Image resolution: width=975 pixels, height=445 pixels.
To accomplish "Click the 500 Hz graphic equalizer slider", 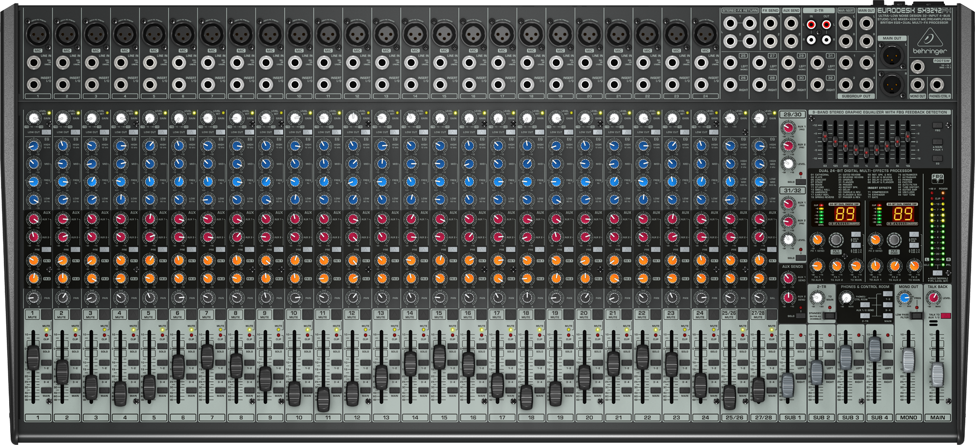I will [x=856, y=150].
